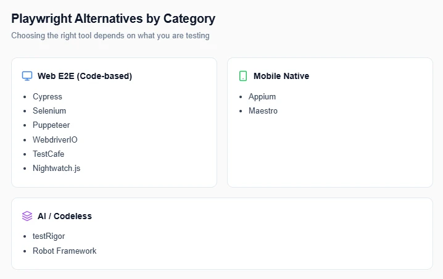Select Appium under Mobile Native

[x=262, y=97]
